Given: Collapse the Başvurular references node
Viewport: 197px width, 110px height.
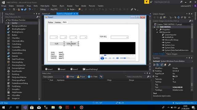Looking at the screenshot, I should 157,32.
